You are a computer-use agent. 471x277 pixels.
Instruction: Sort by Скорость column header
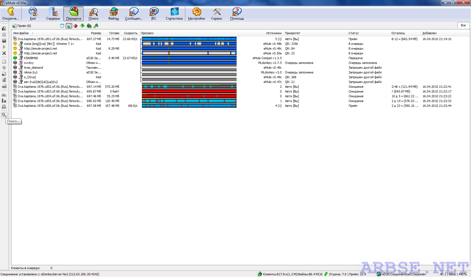(x=130, y=33)
